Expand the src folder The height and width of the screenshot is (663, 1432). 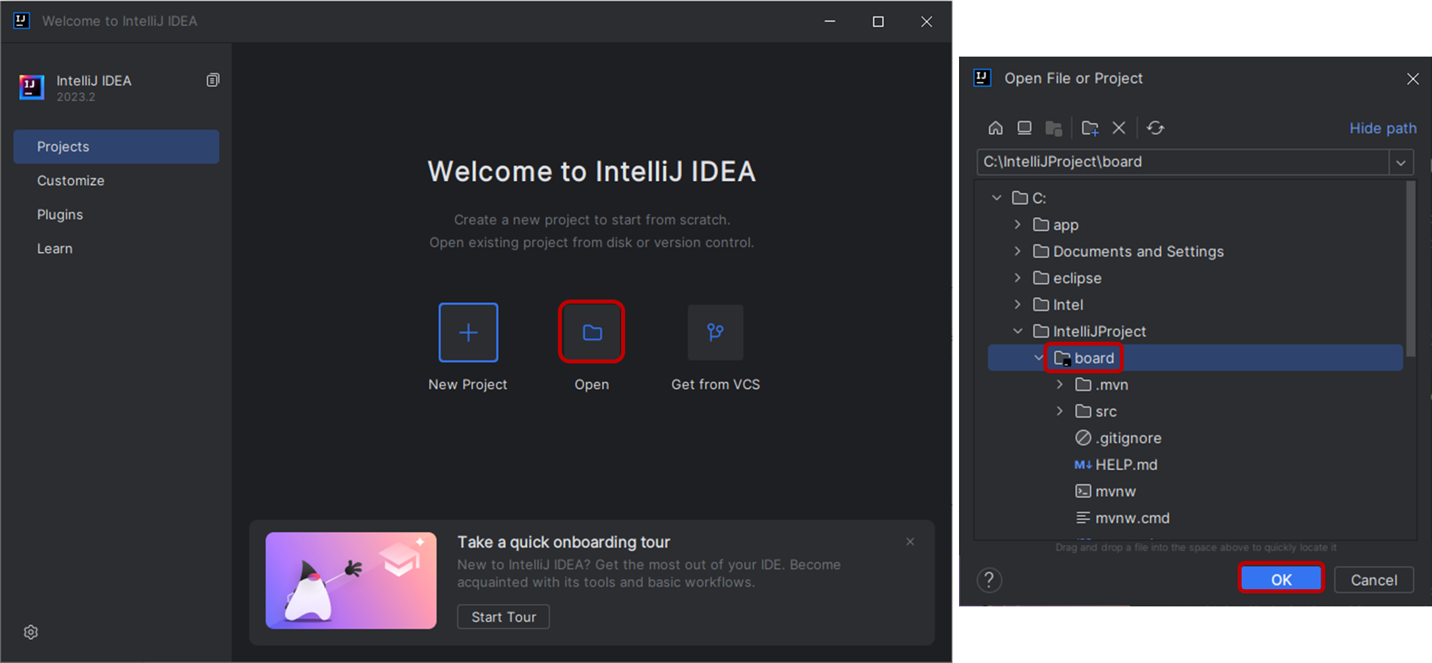tap(1059, 411)
